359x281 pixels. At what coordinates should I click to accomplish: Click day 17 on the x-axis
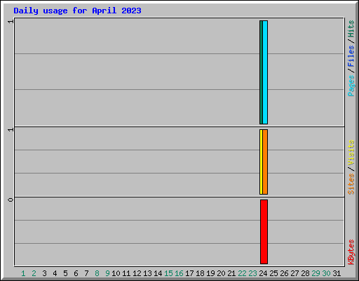(x=189, y=273)
